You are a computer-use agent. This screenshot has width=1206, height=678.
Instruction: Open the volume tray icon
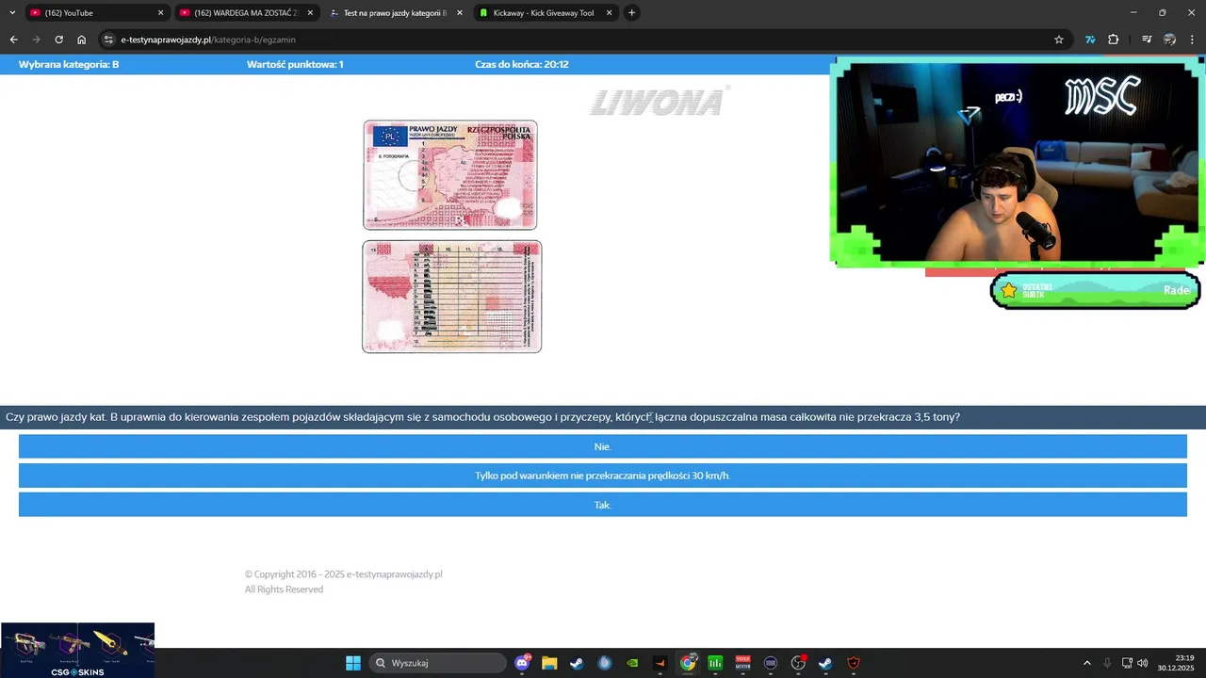point(1143,663)
